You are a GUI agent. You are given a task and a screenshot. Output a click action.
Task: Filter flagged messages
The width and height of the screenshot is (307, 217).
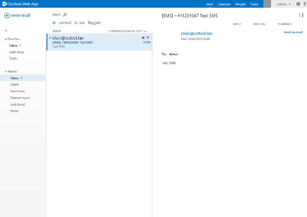tap(94, 23)
